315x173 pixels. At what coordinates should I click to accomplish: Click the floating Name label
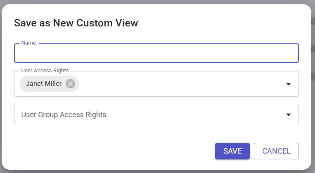(28, 43)
